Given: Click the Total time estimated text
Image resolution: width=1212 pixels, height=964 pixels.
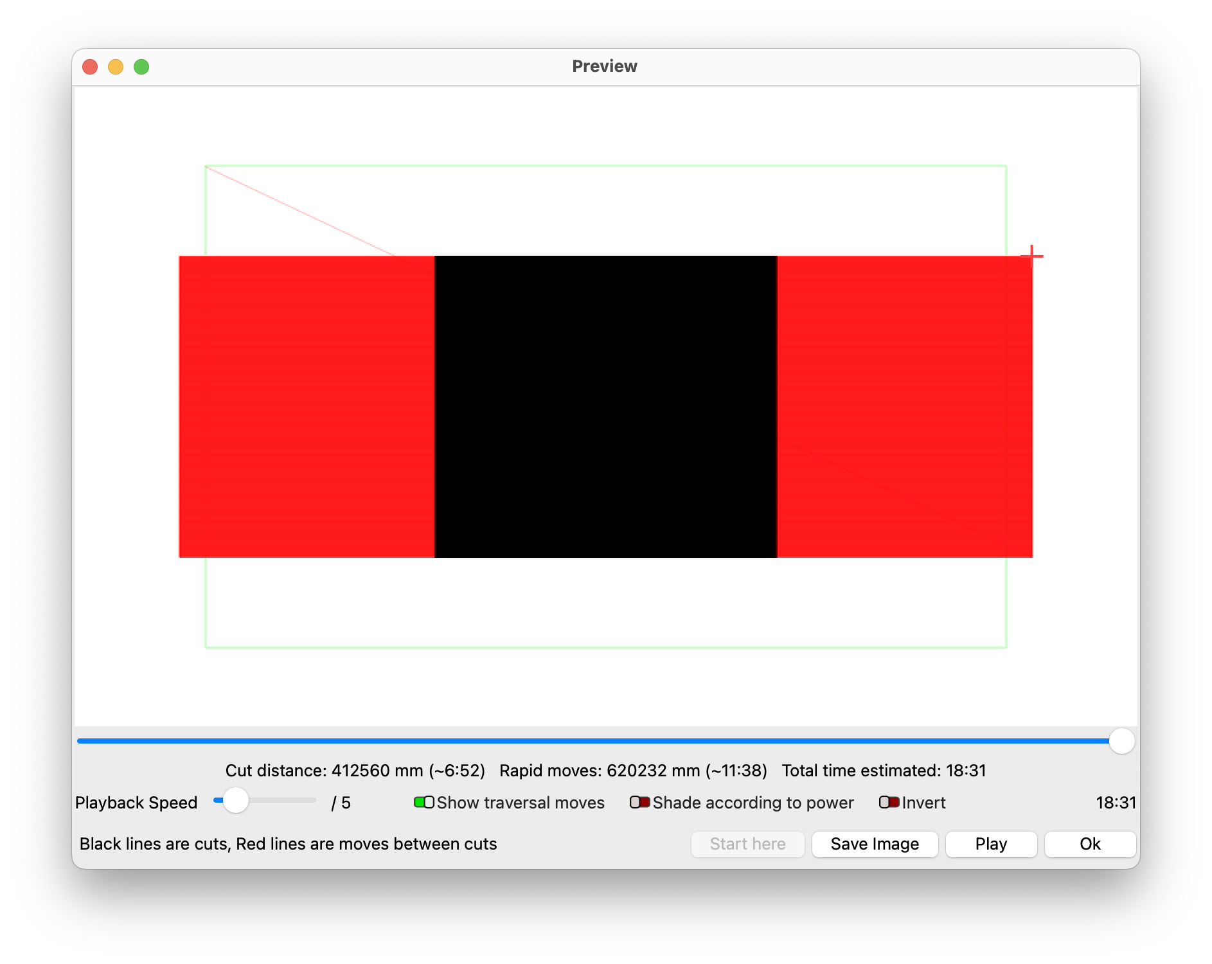Looking at the screenshot, I should (884, 771).
